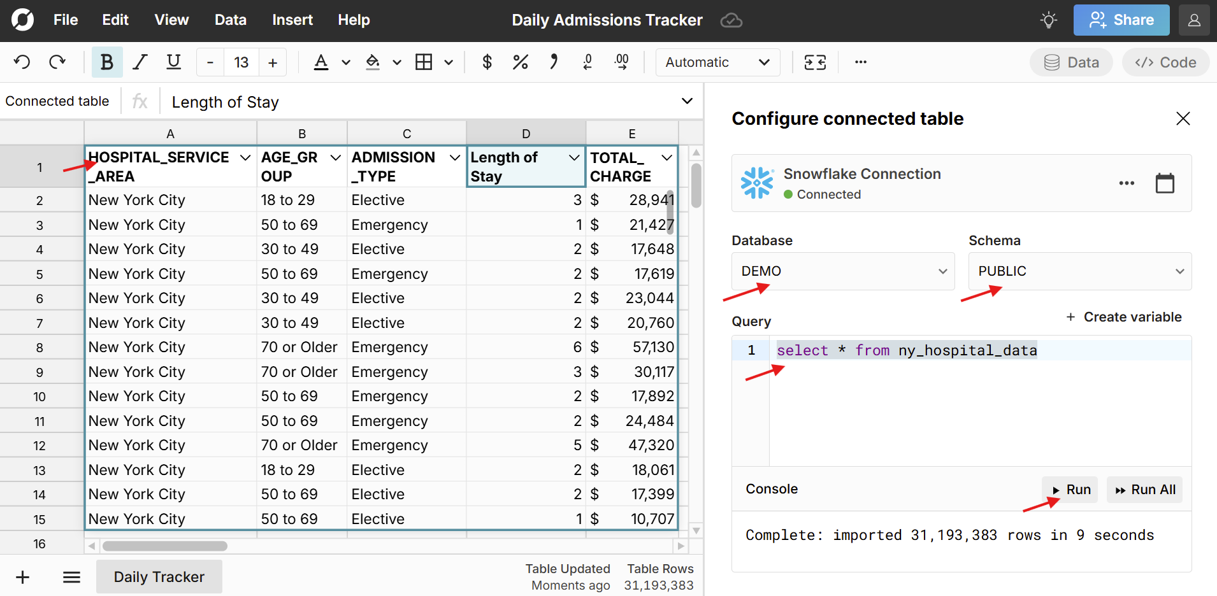Toggle underline formatting
The width and height of the screenshot is (1217, 596).
tap(173, 62)
